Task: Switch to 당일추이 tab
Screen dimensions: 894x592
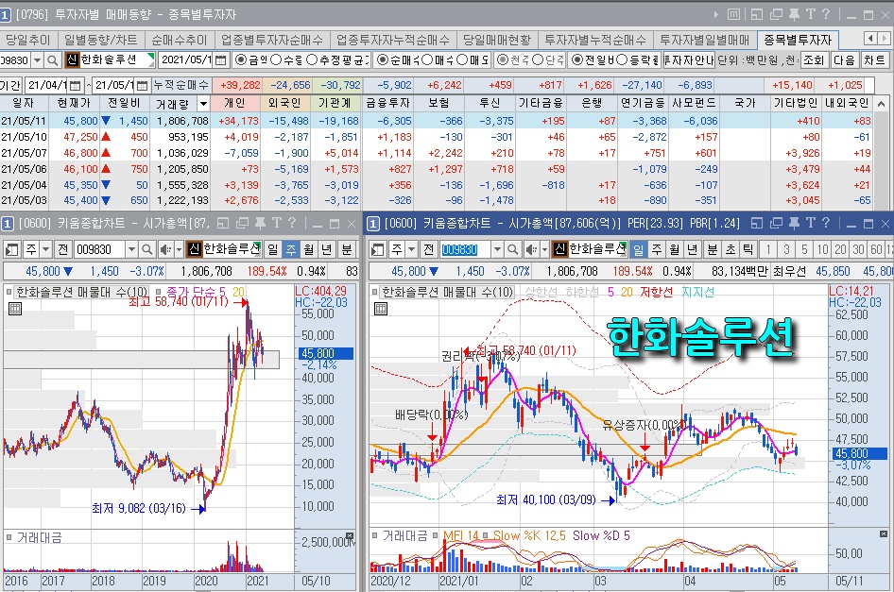Action: coord(28,40)
